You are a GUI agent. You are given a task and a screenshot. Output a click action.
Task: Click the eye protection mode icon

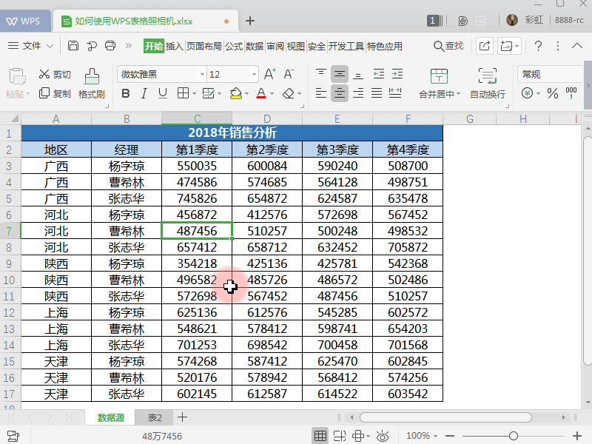(383, 436)
